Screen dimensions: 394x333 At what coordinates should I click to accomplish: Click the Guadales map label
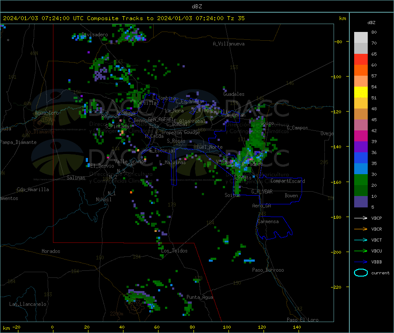pyautogui.click(x=234, y=94)
